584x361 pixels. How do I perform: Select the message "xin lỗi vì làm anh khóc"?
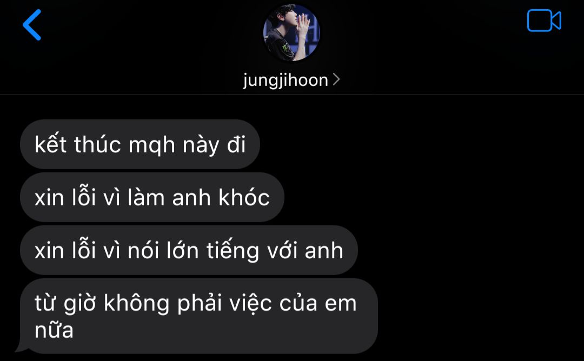point(152,197)
